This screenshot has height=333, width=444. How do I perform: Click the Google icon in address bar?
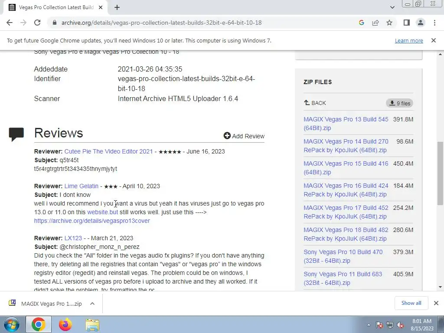click(x=361, y=23)
